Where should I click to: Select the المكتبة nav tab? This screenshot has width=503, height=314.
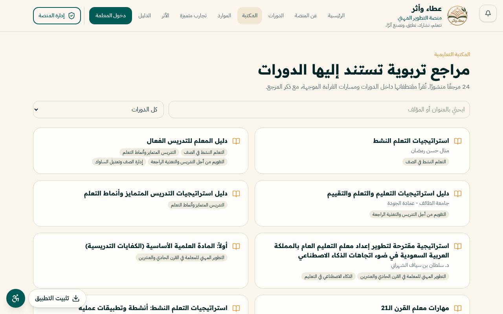[250, 16]
